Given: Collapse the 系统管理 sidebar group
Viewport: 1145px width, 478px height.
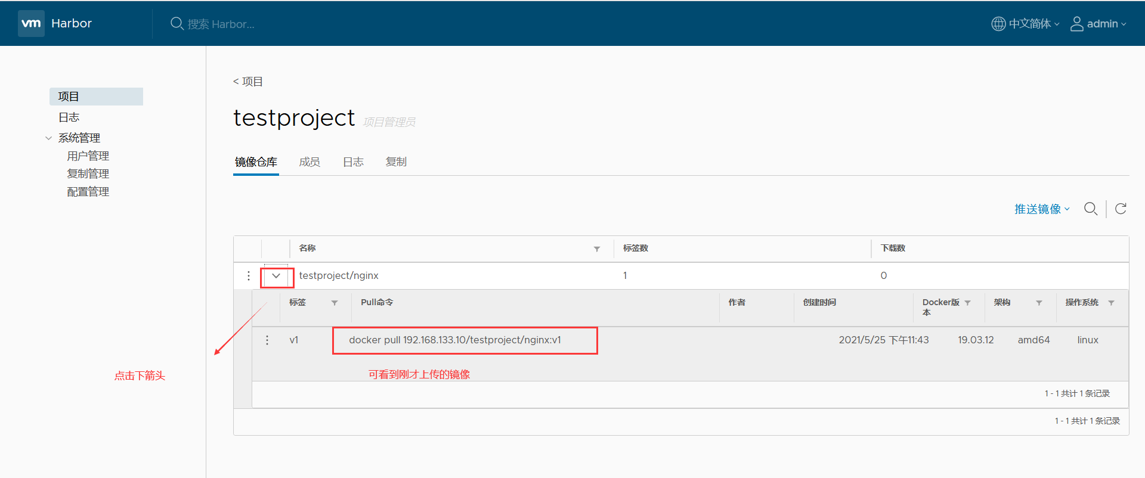Looking at the screenshot, I should coord(48,138).
